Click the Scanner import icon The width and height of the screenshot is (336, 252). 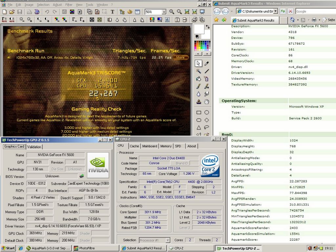[37, 12]
